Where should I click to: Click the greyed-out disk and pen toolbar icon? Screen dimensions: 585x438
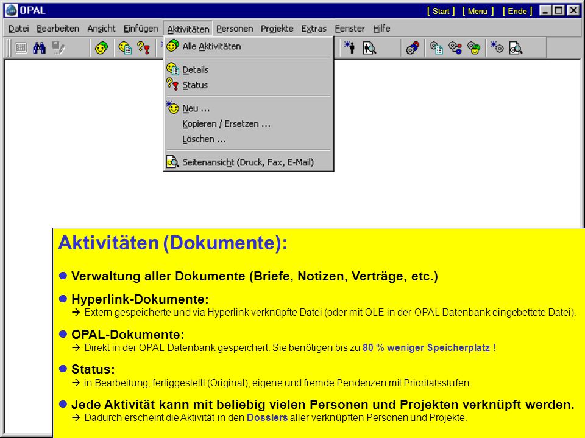click(x=58, y=47)
